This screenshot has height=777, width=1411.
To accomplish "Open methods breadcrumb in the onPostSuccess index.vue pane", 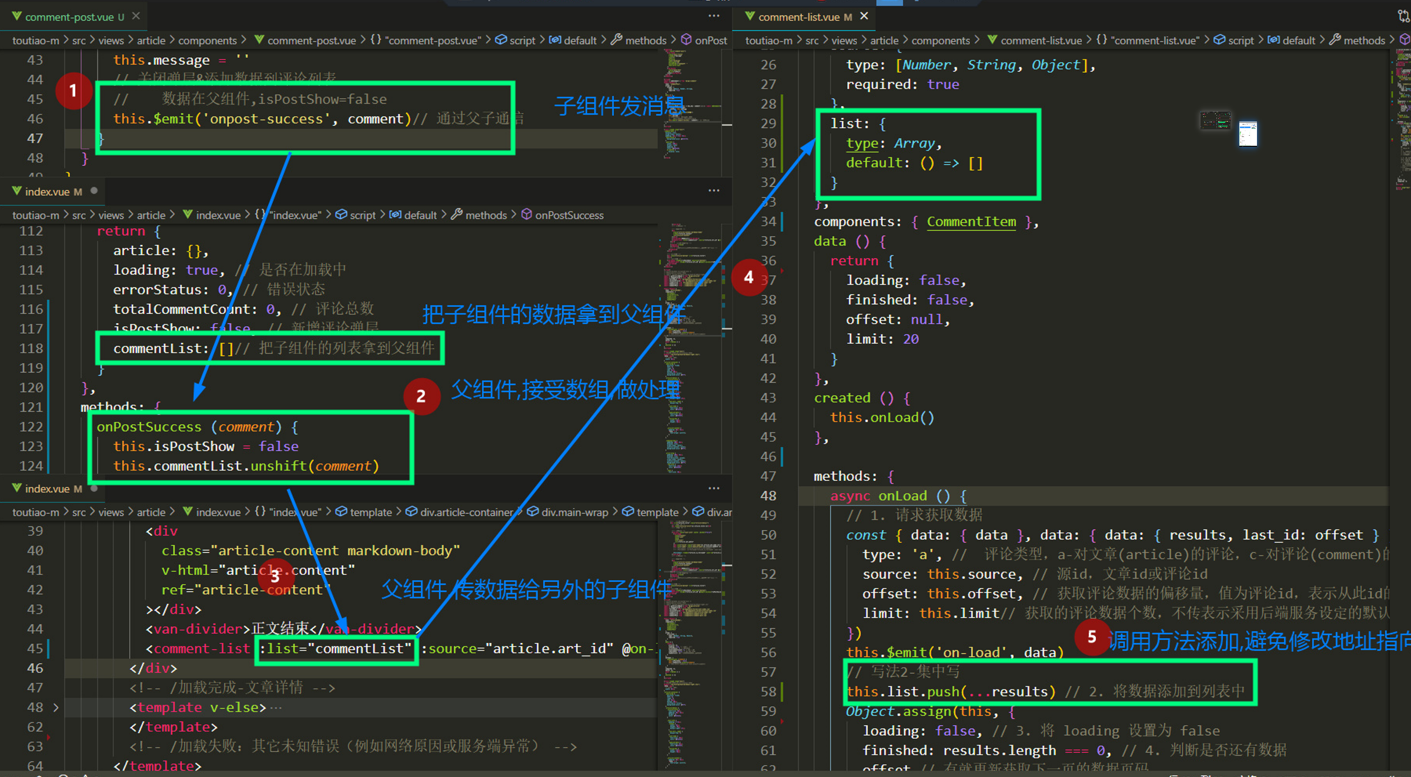I will 479,215.
